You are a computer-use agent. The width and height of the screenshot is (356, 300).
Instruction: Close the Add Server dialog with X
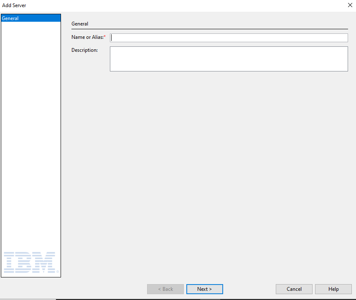[350, 5]
